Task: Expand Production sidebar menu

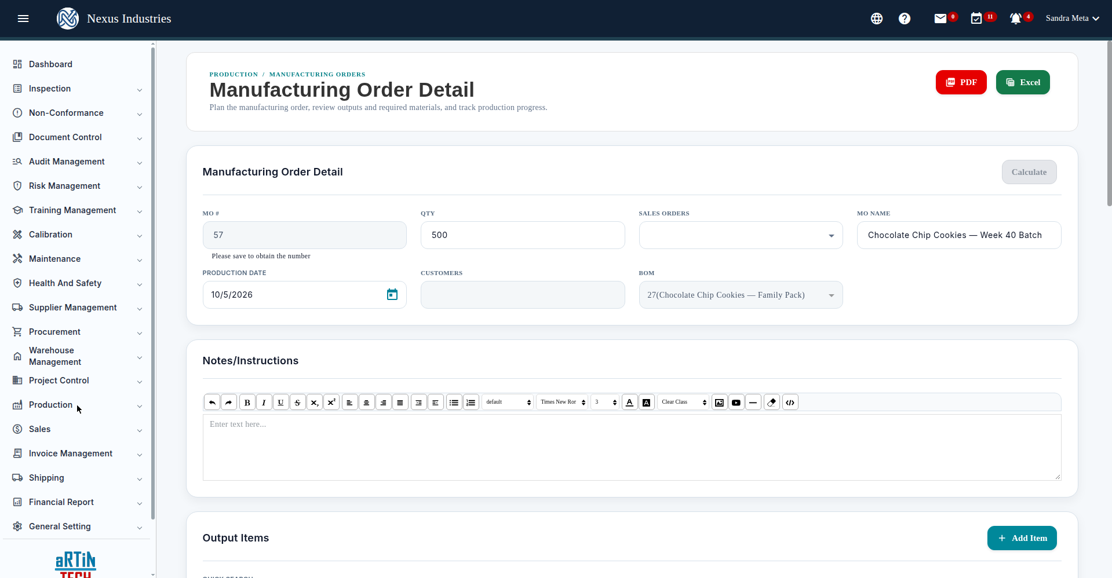Action: pyautogui.click(x=77, y=405)
